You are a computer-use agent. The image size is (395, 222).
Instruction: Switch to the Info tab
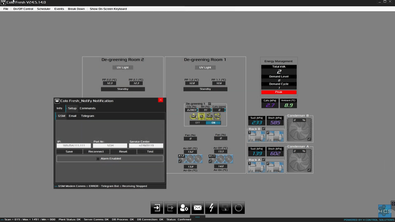pos(59,108)
